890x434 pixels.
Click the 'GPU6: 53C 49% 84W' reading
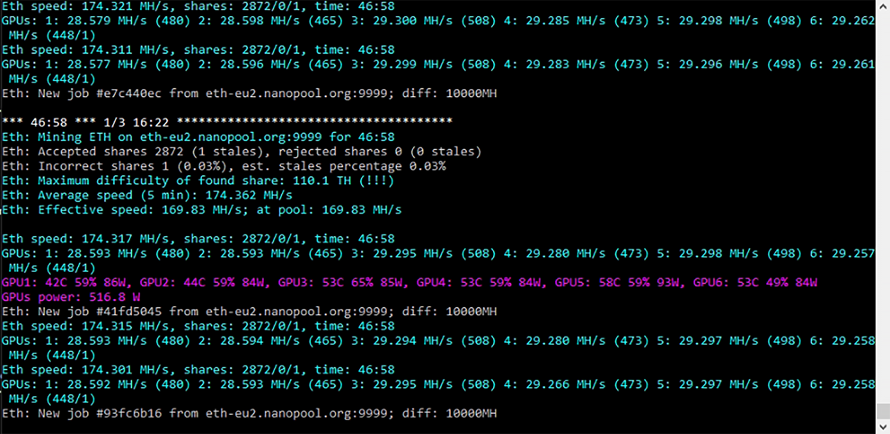pyautogui.click(x=755, y=283)
